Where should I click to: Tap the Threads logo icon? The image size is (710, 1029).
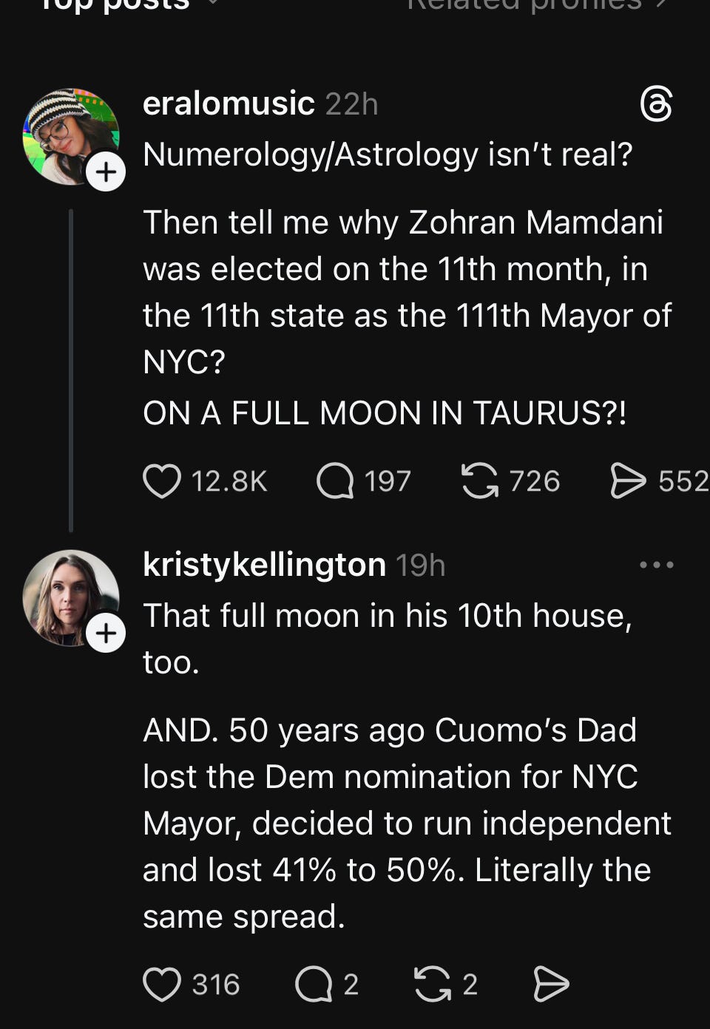point(656,103)
